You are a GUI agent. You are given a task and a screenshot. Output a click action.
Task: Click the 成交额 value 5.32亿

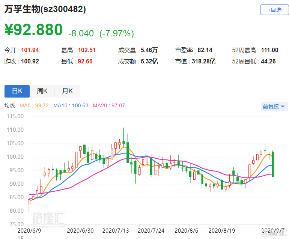149,62
